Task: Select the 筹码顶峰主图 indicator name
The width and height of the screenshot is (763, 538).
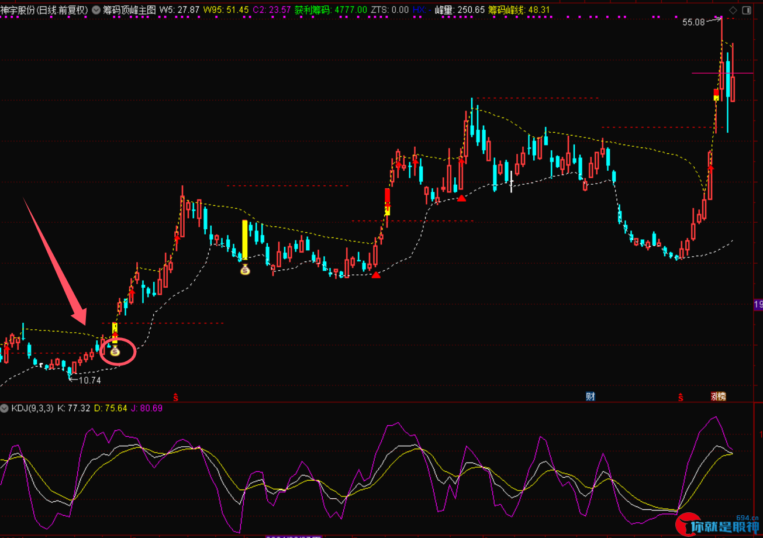Action: [x=130, y=10]
